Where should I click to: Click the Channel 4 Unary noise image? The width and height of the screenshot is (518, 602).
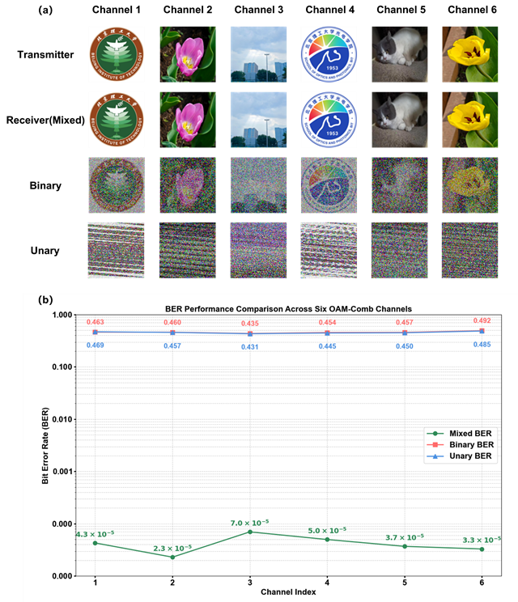point(329,250)
